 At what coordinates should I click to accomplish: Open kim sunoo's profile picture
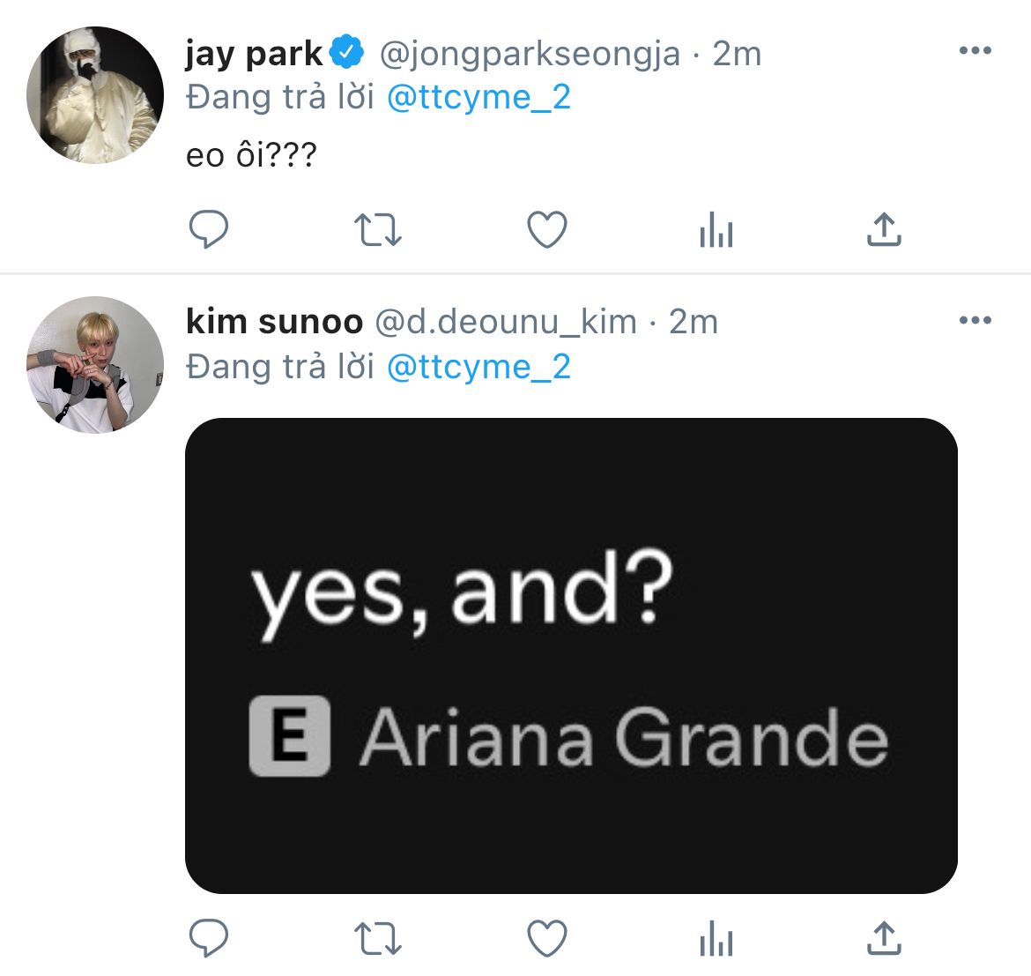[95, 365]
